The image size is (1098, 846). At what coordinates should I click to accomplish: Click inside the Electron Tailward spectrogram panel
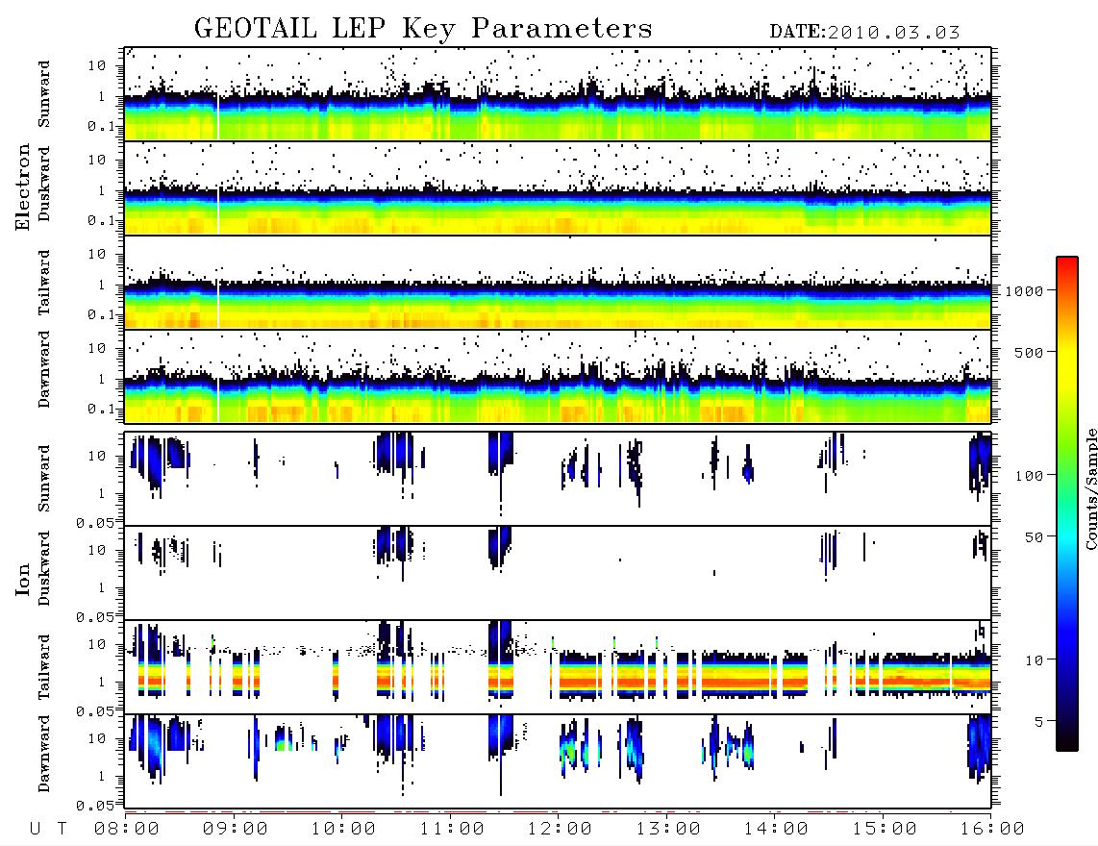[x=558, y=283]
